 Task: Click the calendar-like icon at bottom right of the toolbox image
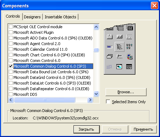[129, 67]
